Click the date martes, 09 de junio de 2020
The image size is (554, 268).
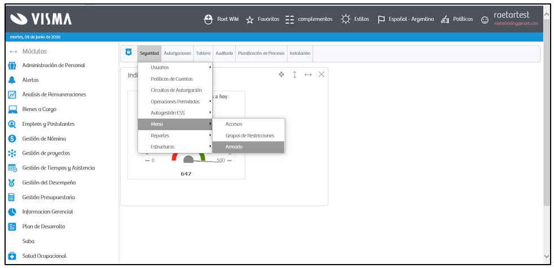point(35,37)
